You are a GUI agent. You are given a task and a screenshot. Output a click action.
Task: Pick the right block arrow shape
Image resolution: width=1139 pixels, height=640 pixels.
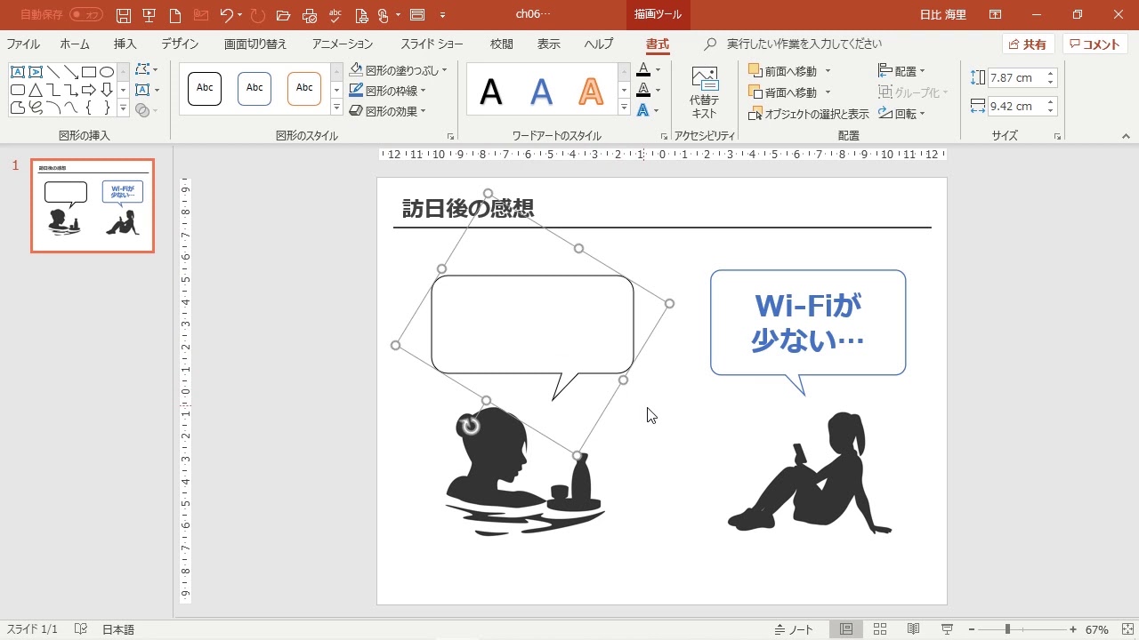coord(89,90)
